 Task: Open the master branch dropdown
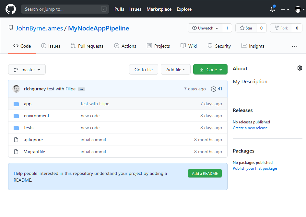[27, 69]
